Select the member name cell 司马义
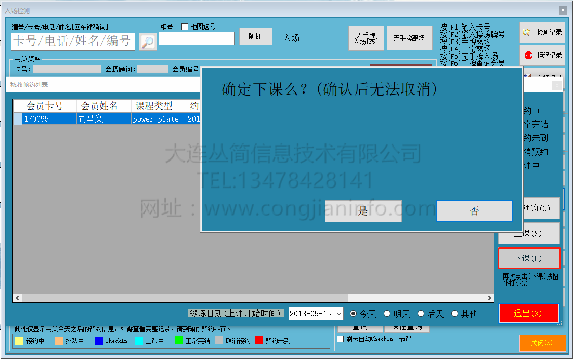This screenshot has height=359, width=573. pyautogui.click(x=104, y=118)
